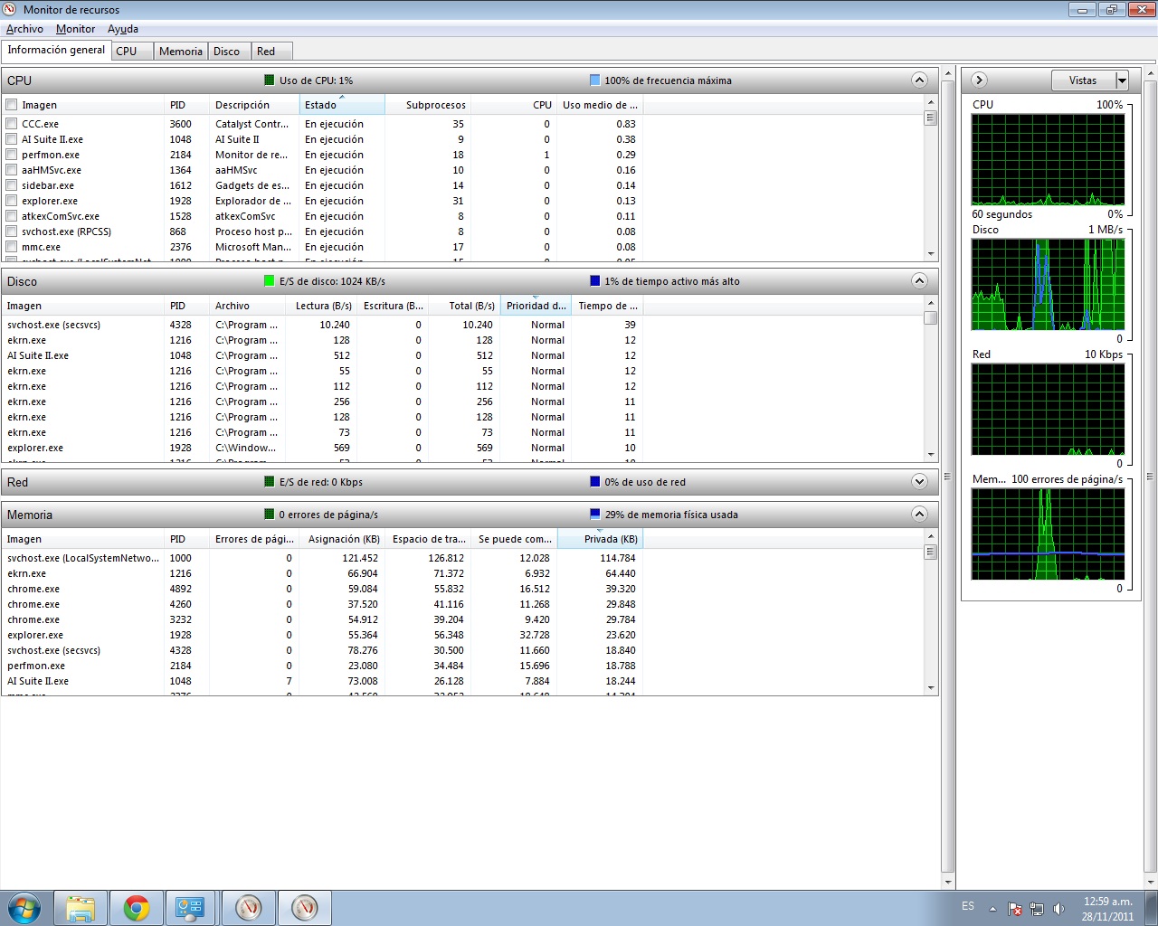Sort CPU table by Estado column
Viewport: 1158px width, 926px height.
[342, 105]
